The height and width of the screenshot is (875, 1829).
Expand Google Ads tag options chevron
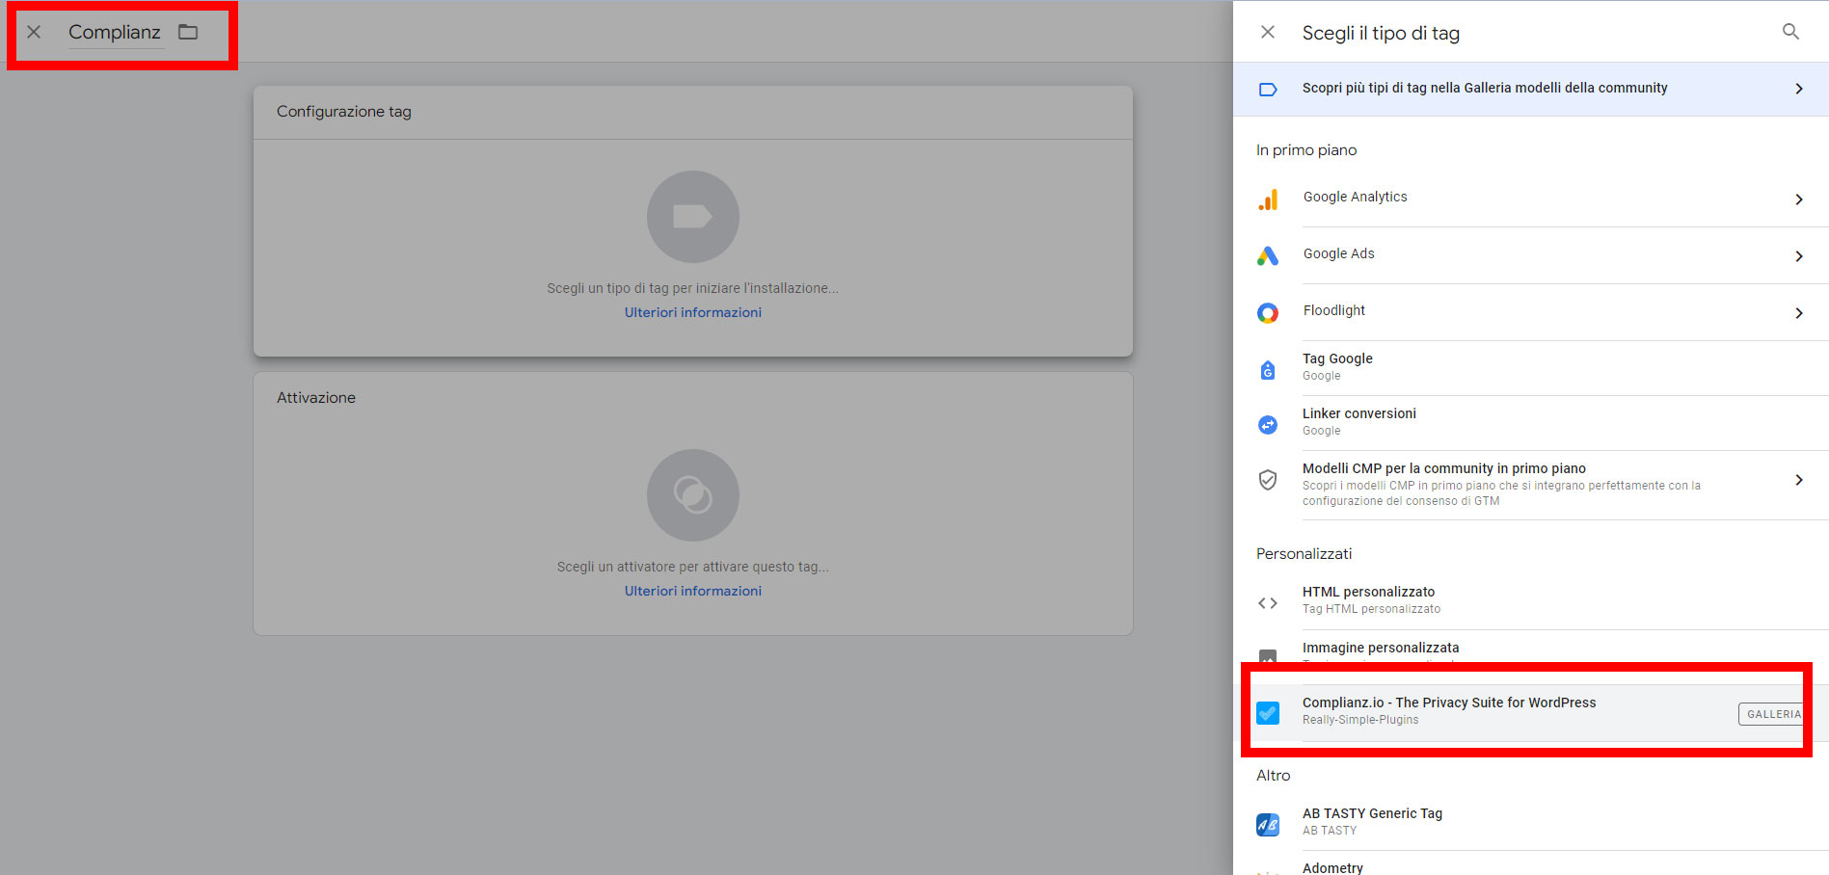(1798, 256)
